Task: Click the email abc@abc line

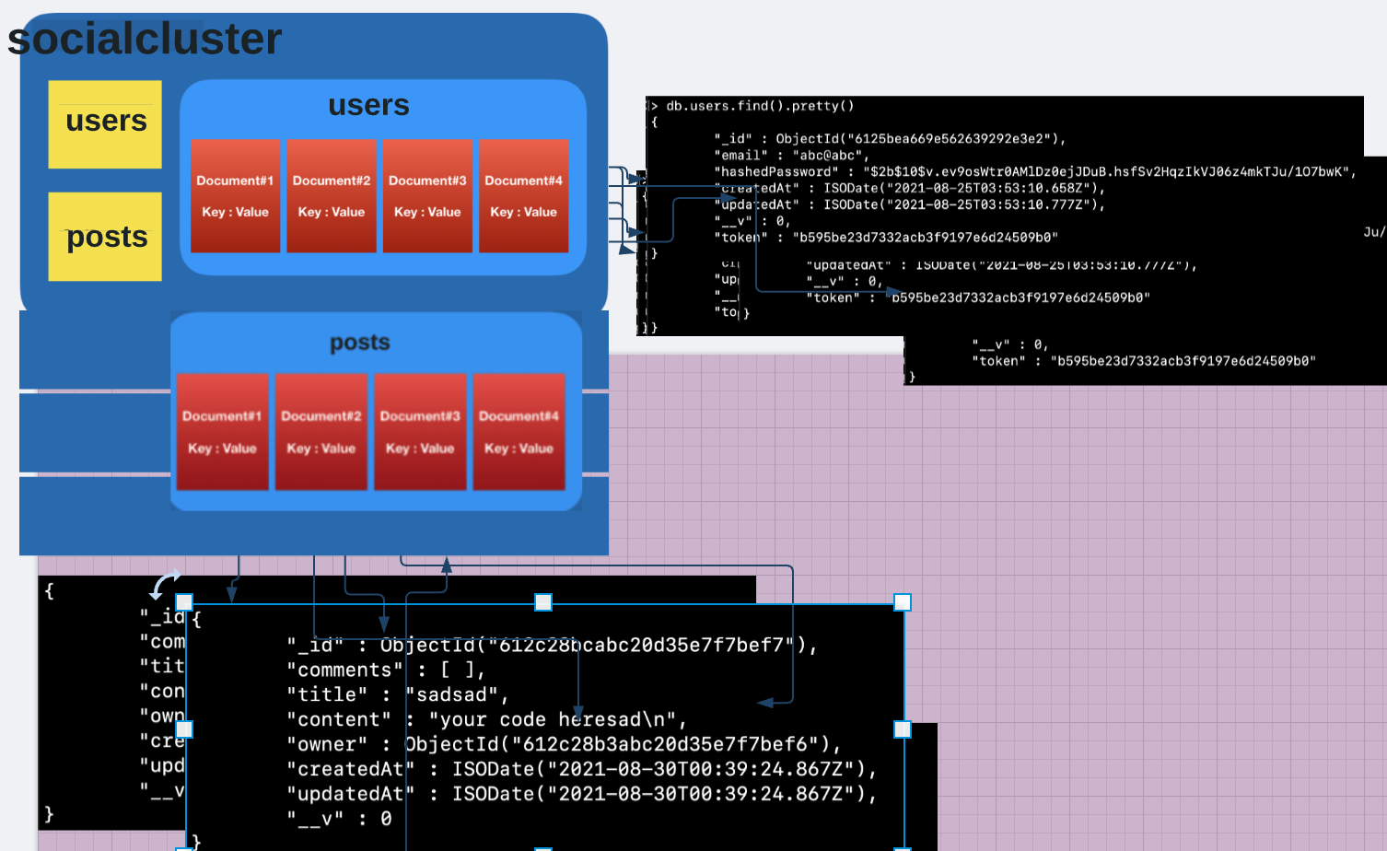Action: pos(792,156)
